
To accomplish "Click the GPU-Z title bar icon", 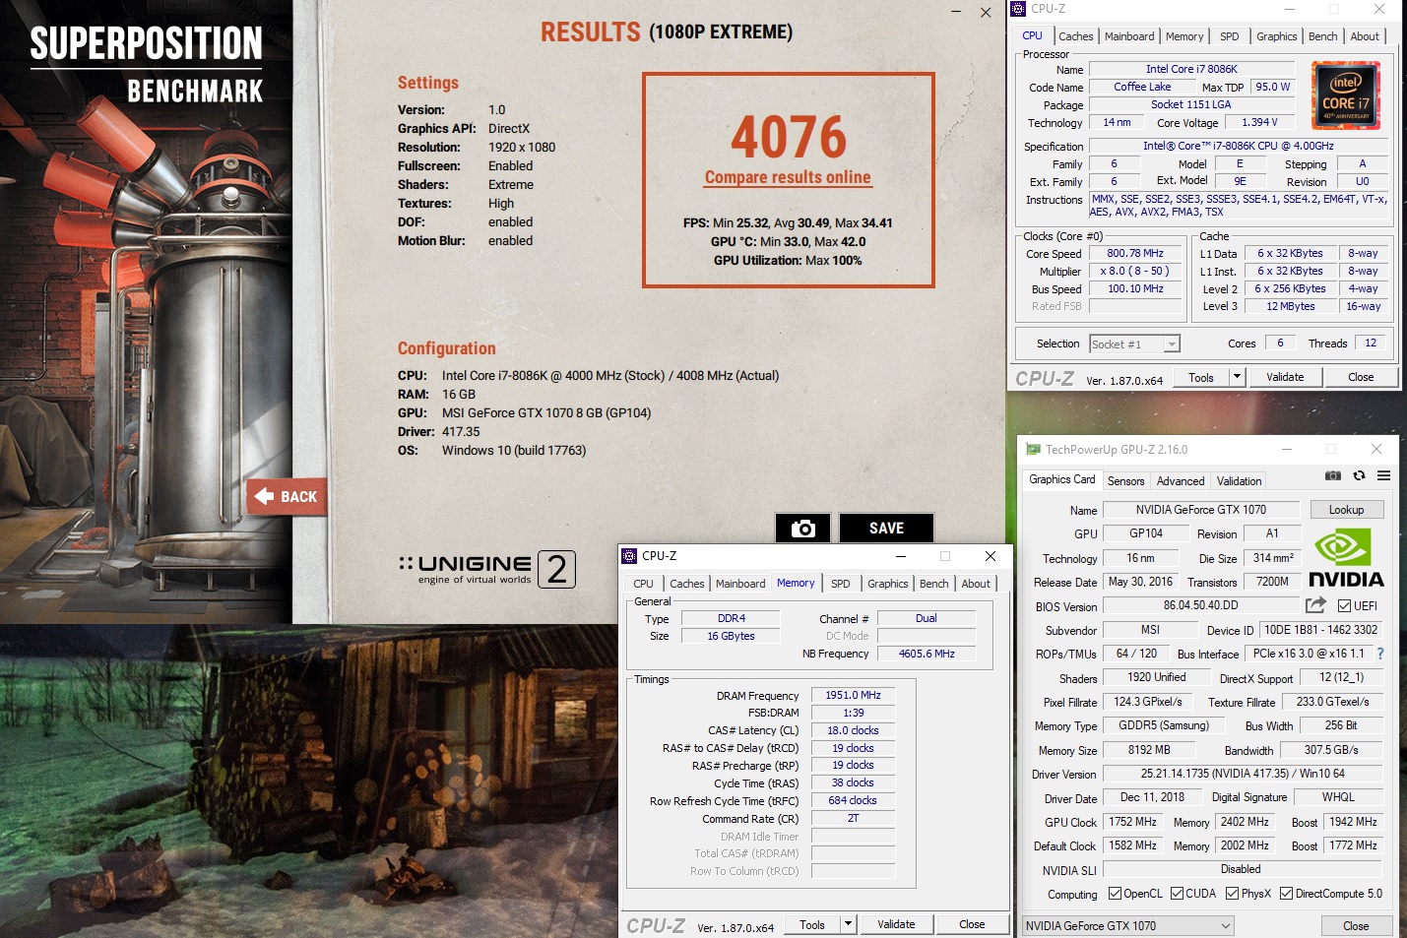I will point(1033,449).
